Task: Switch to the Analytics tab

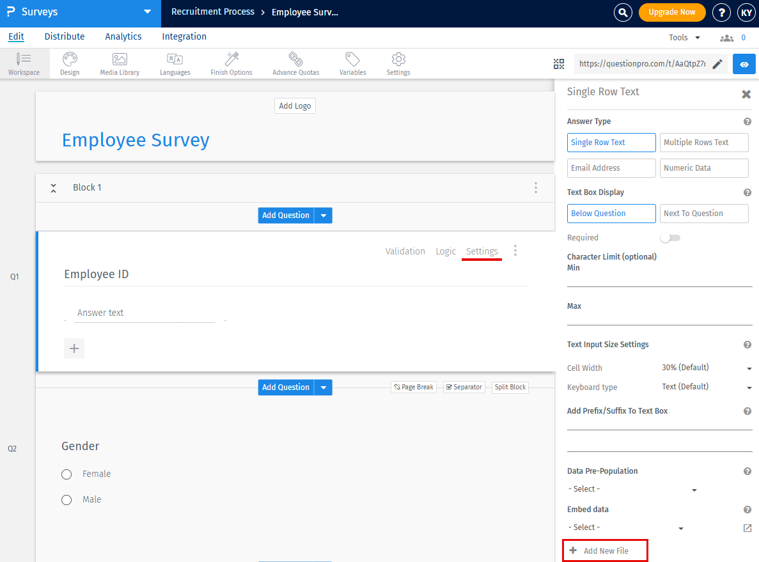Action: click(x=123, y=36)
